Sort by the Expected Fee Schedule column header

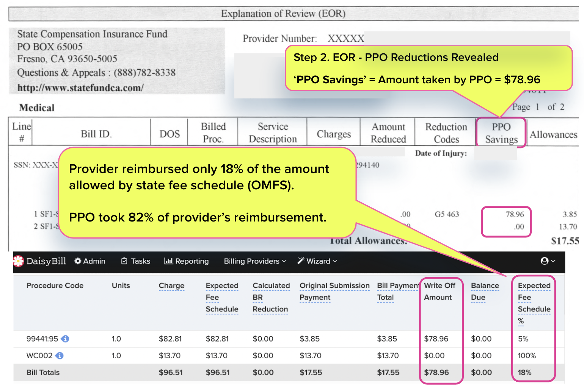[x=222, y=298]
